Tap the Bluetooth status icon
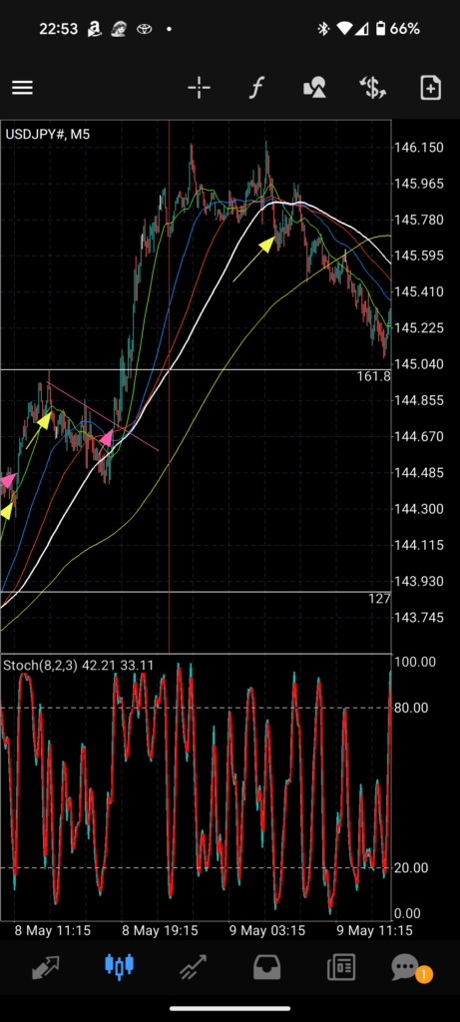 [323, 29]
